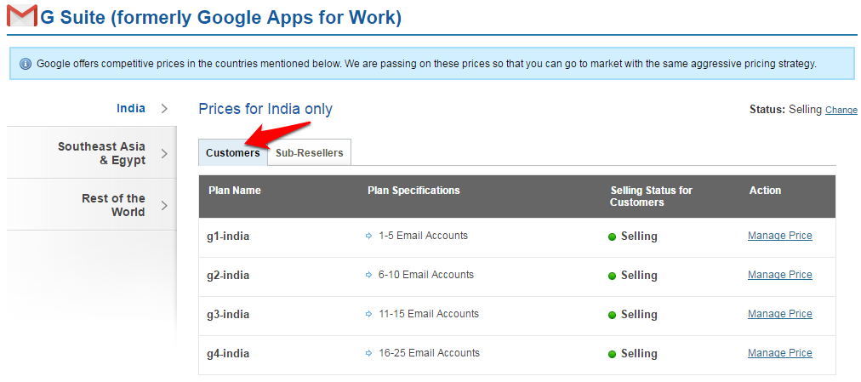Click the blue info icon in the banner
The width and height of the screenshot is (861, 382).
(25, 64)
